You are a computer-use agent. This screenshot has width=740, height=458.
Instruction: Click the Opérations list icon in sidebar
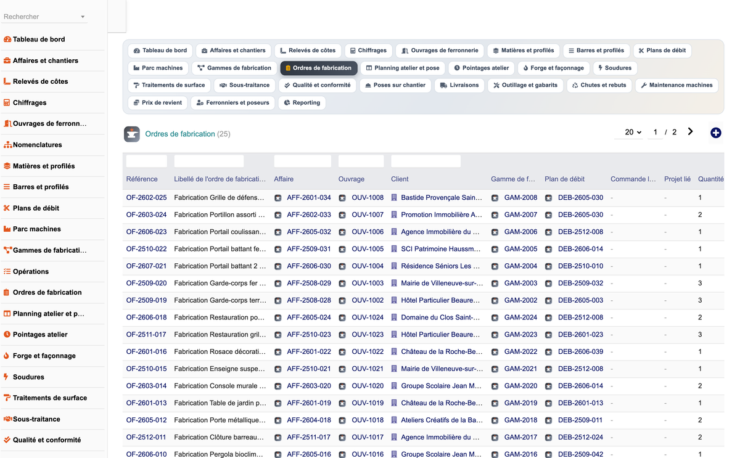[7, 271]
